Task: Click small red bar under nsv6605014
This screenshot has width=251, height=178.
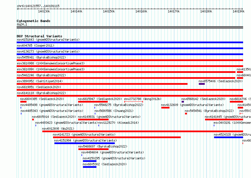Action: point(33,120)
